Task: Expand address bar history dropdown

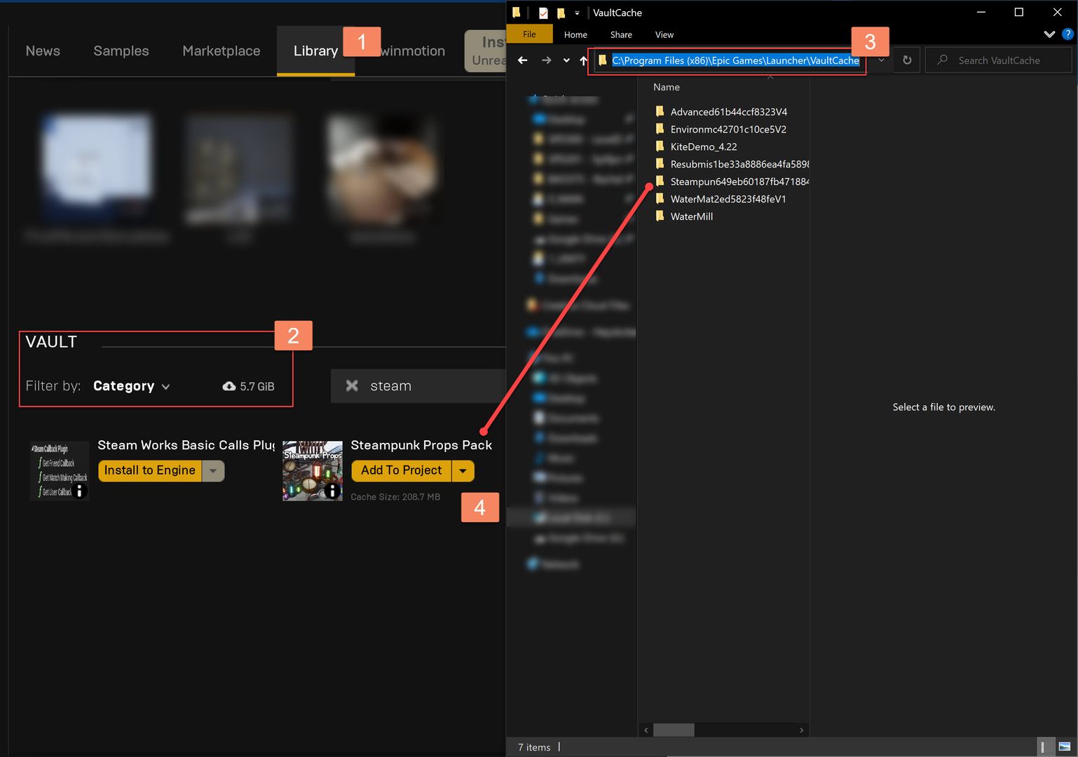Action: [x=881, y=60]
